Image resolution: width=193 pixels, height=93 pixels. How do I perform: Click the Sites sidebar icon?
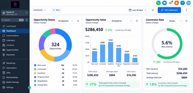(4, 73)
